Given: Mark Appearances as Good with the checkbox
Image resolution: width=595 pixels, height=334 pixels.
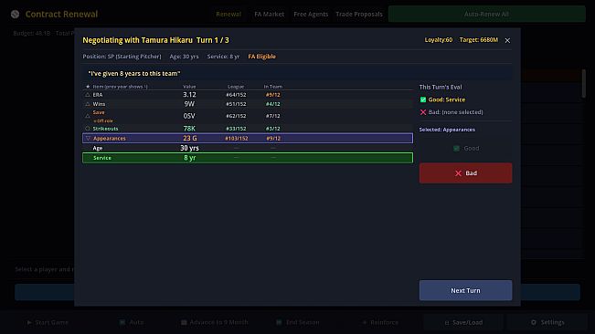Looking at the screenshot, I should tap(456, 148).
